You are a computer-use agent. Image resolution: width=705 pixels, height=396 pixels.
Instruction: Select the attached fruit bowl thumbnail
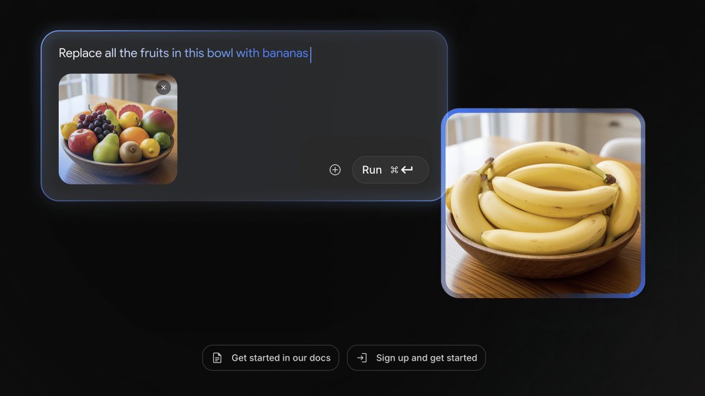click(x=117, y=128)
